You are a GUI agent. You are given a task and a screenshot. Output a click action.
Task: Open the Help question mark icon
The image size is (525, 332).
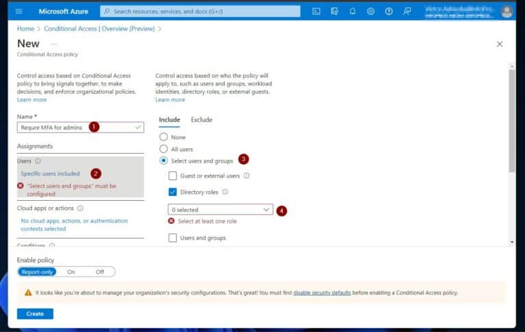click(389, 12)
